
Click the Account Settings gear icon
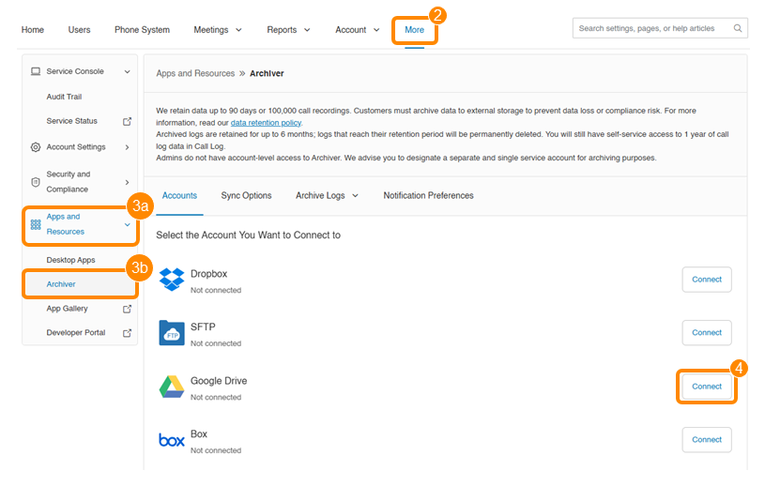[x=36, y=147]
